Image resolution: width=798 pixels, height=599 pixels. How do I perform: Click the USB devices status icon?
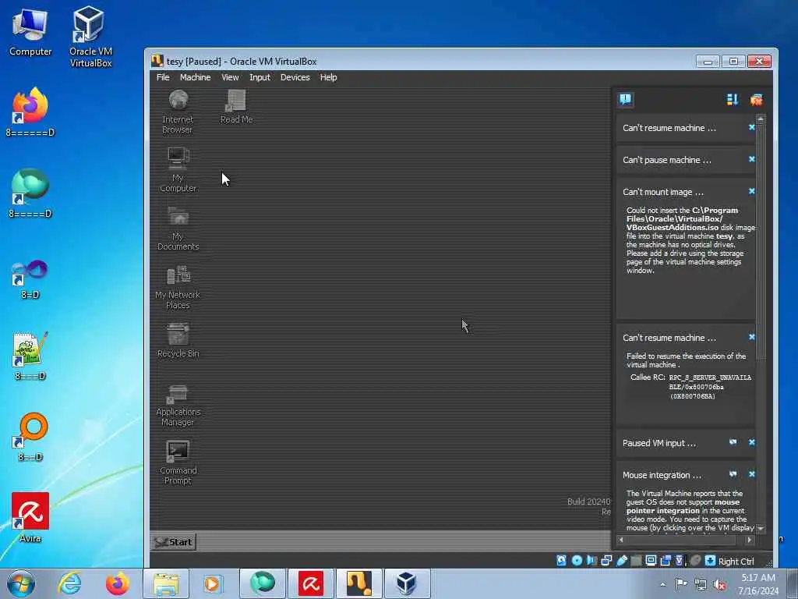click(621, 561)
